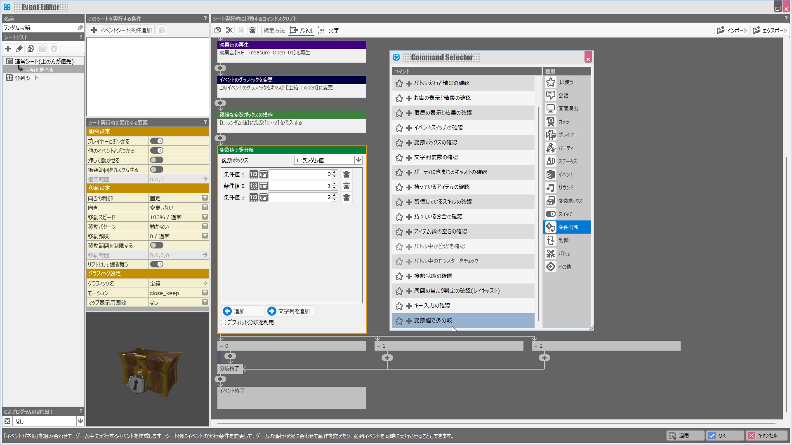This screenshot has height=445, width=792.
Task: Click the cut scissors icon in script toolbar
Action: click(229, 30)
